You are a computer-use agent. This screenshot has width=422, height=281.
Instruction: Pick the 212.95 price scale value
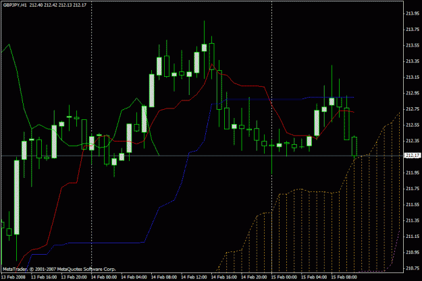[413, 93]
